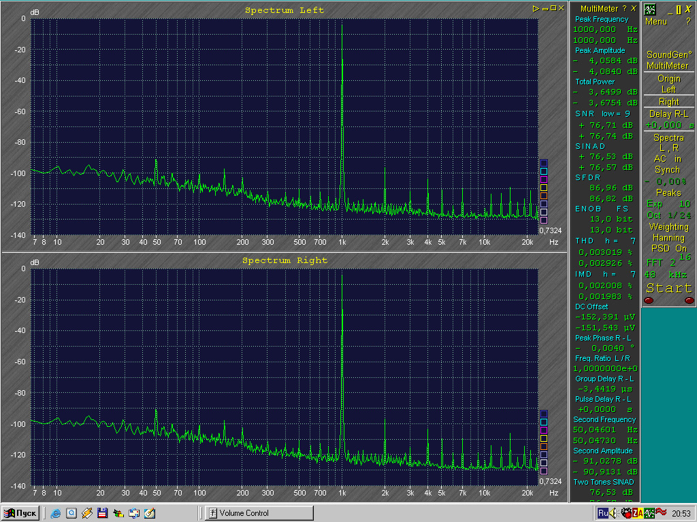The image size is (697, 522).
Task: Click the right red indicator below Start
Action: pos(689,300)
